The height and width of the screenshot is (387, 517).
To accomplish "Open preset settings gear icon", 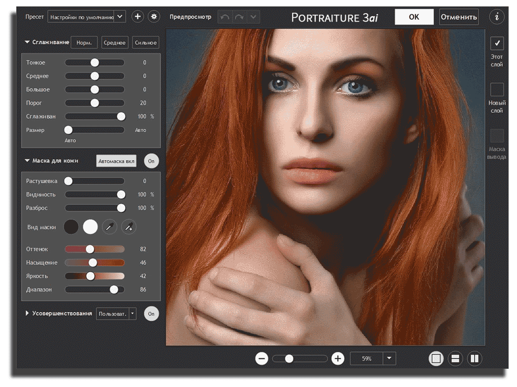I will [x=154, y=17].
